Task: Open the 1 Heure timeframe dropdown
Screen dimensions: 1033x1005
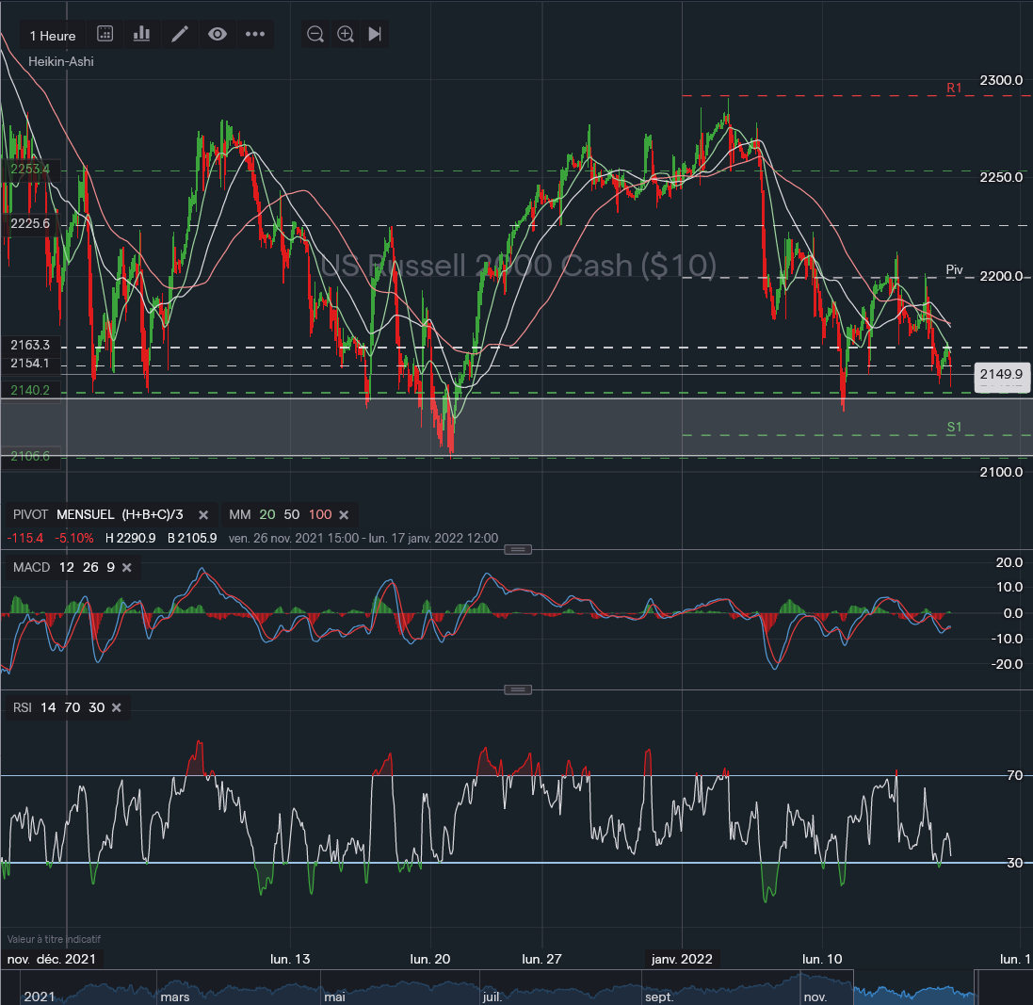Action: pyautogui.click(x=53, y=35)
